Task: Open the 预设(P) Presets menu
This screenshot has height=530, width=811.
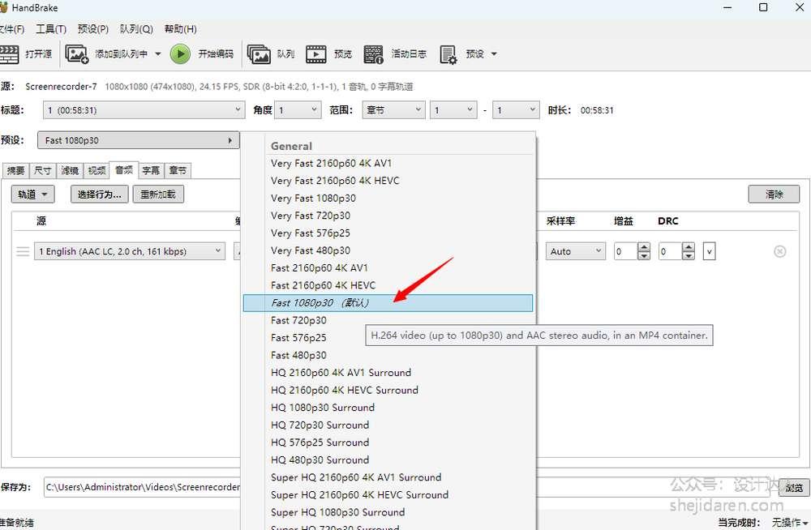Action: (x=93, y=29)
